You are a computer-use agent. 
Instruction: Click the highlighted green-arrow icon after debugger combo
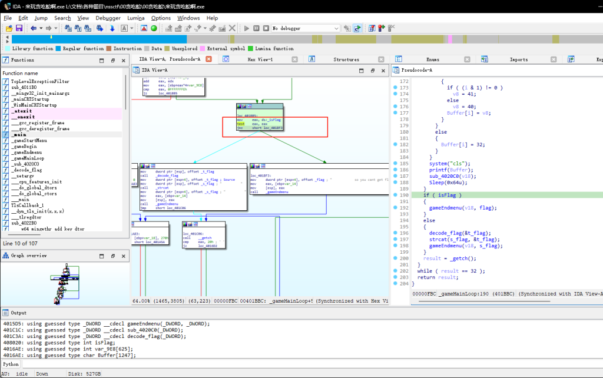click(357, 28)
